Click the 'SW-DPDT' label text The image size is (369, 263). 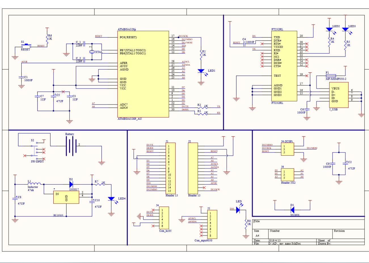(x=37, y=162)
